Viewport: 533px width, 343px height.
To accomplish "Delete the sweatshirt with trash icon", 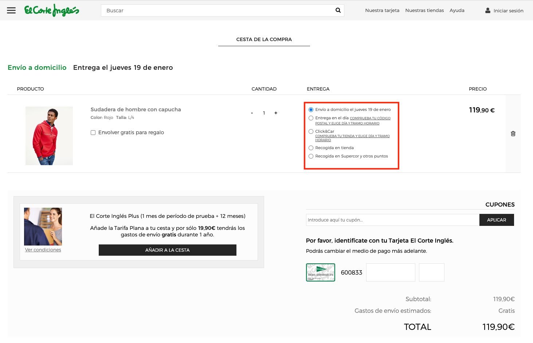I will click(513, 133).
